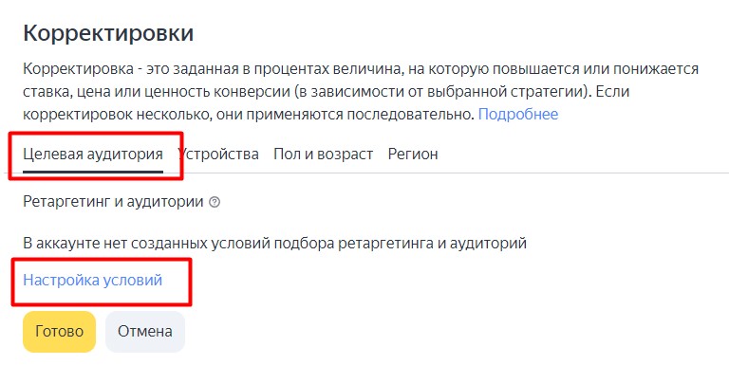
Task: Click the message about no created retargeting conditions
Action: tap(274, 244)
